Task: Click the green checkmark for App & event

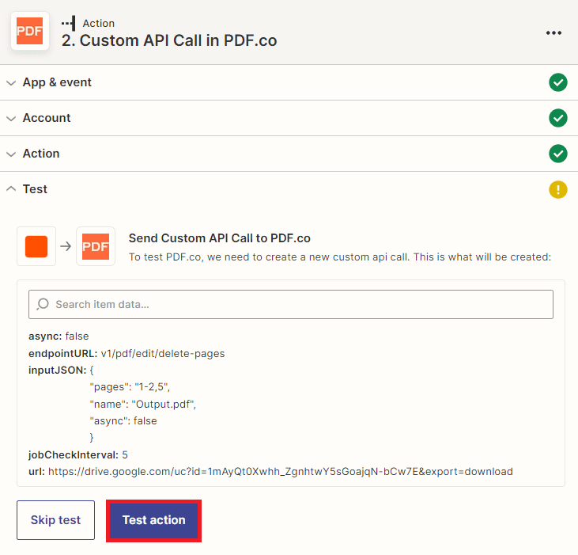Action: (558, 82)
